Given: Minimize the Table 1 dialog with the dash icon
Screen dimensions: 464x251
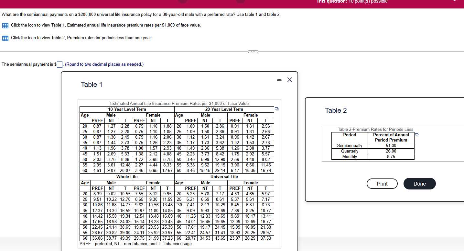Looking at the screenshot, I should pyautogui.click(x=279, y=80).
